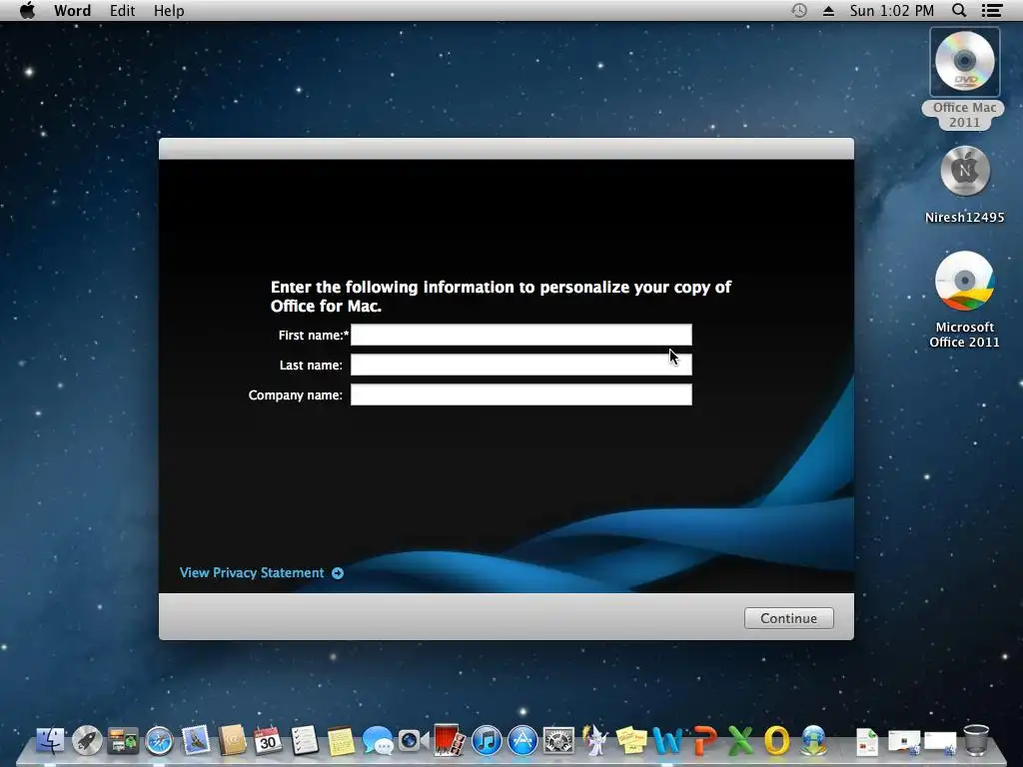1023x767 pixels.
Task: Open FaceTime camera icon in Dock
Action: [413, 741]
